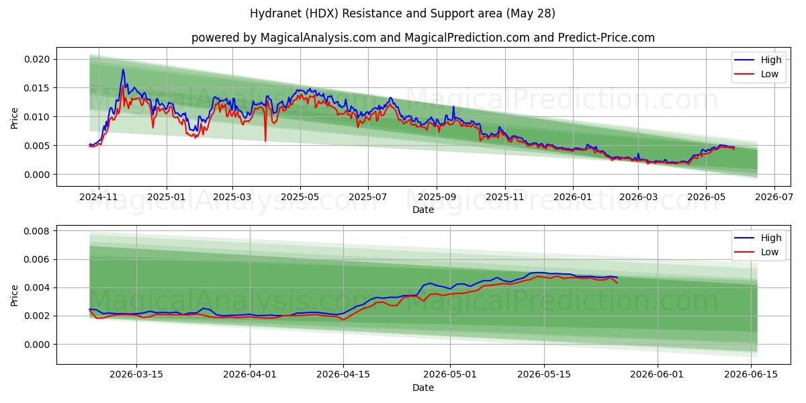Screen dimensions: 806x403
Task: Click the 'Price' y-axis label of top chart
Action: [15, 117]
